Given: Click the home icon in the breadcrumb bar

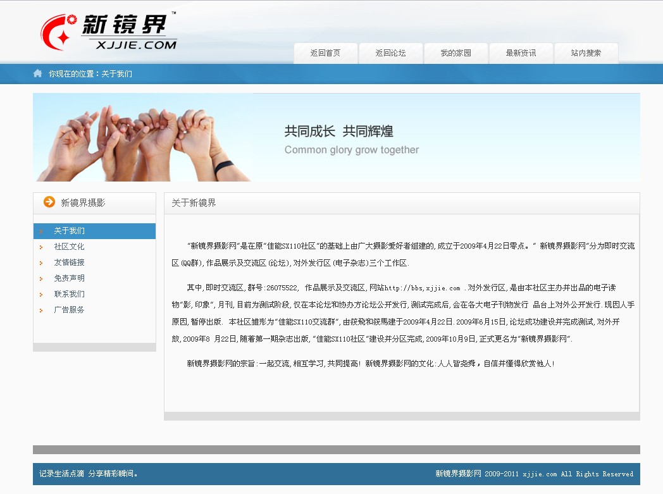Looking at the screenshot, I should [x=37, y=73].
